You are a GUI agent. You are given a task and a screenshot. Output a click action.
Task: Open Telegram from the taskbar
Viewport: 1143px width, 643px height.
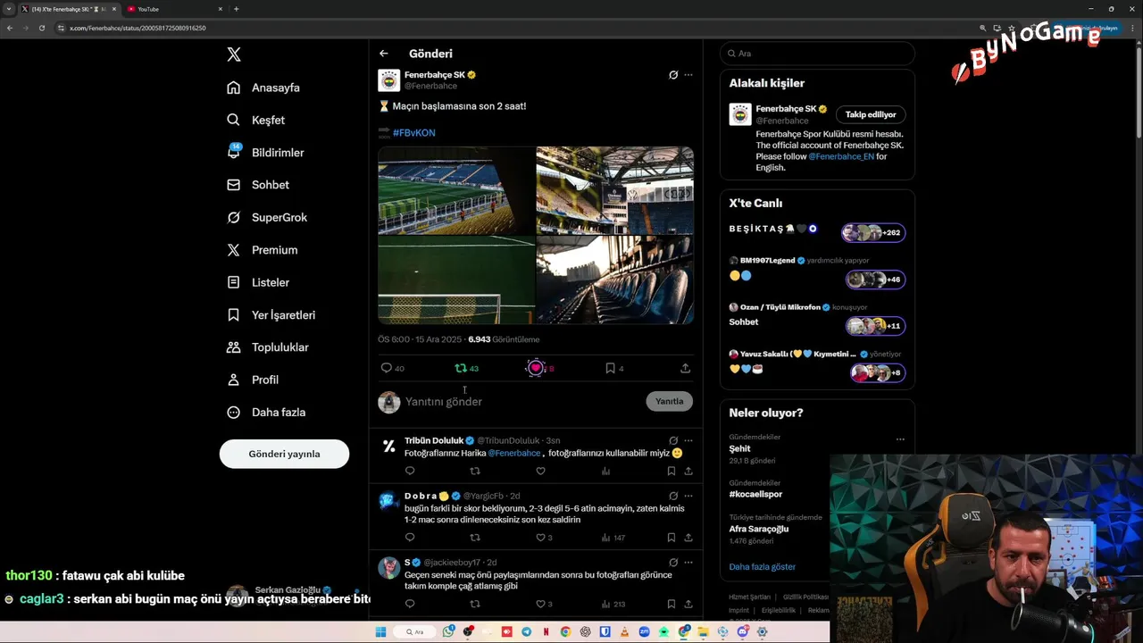click(x=526, y=631)
